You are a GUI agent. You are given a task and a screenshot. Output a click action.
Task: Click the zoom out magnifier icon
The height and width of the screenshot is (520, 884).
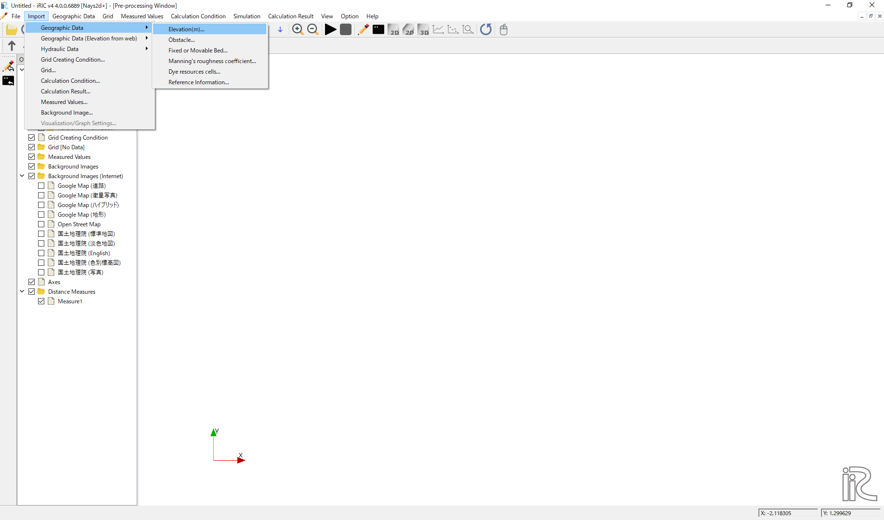point(312,29)
